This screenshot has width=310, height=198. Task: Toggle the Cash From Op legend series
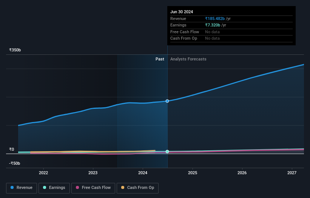click(137, 188)
